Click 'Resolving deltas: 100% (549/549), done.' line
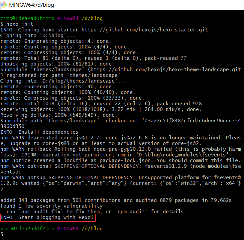The image size is (244, 240). click(x=59, y=115)
